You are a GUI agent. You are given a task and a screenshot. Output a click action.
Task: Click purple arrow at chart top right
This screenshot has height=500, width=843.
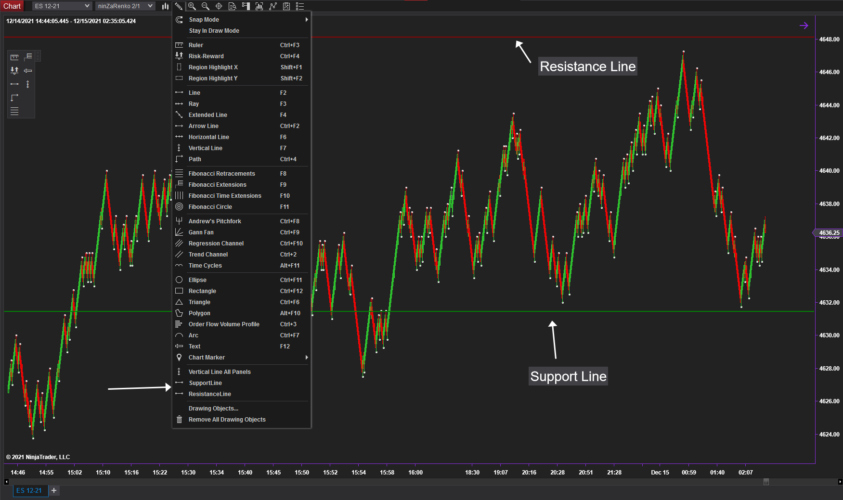coord(804,26)
